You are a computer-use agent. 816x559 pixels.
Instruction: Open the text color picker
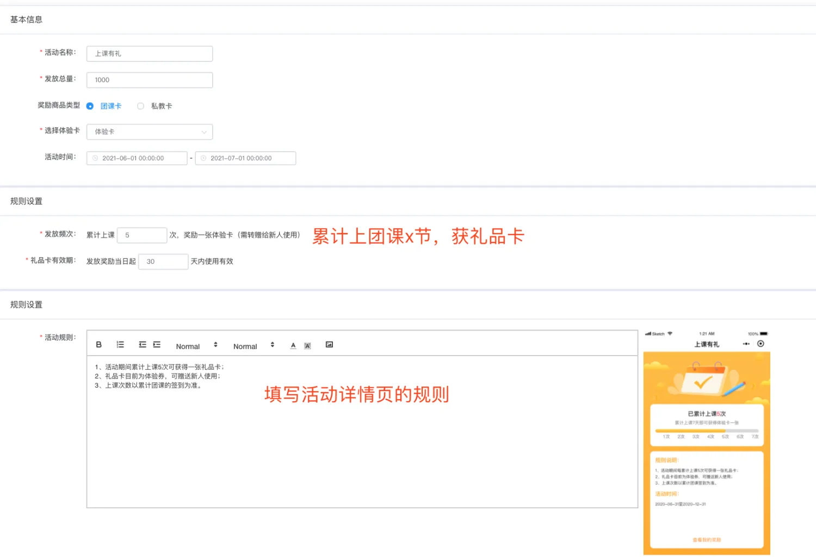coord(293,345)
